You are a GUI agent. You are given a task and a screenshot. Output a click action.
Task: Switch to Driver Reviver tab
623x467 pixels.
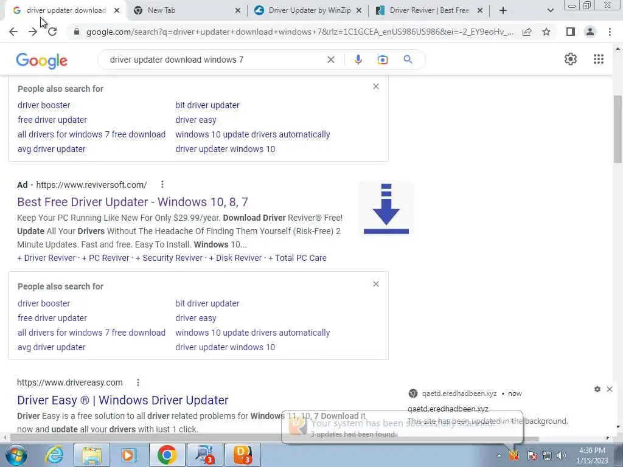click(430, 10)
